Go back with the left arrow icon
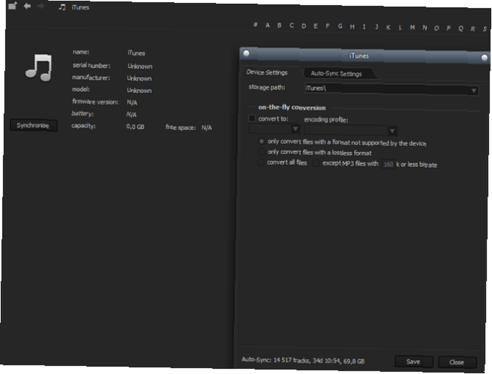This screenshot has width=492, height=374. (27, 6)
